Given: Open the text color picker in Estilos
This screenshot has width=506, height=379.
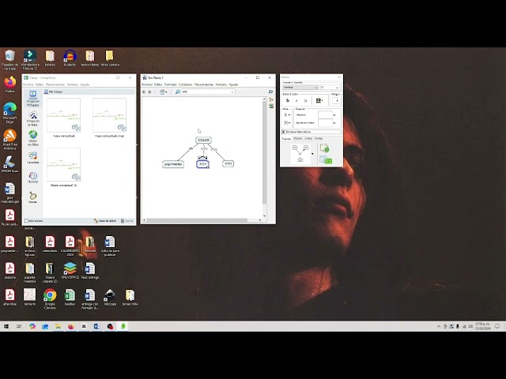Looking at the screenshot, I should [x=319, y=100].
